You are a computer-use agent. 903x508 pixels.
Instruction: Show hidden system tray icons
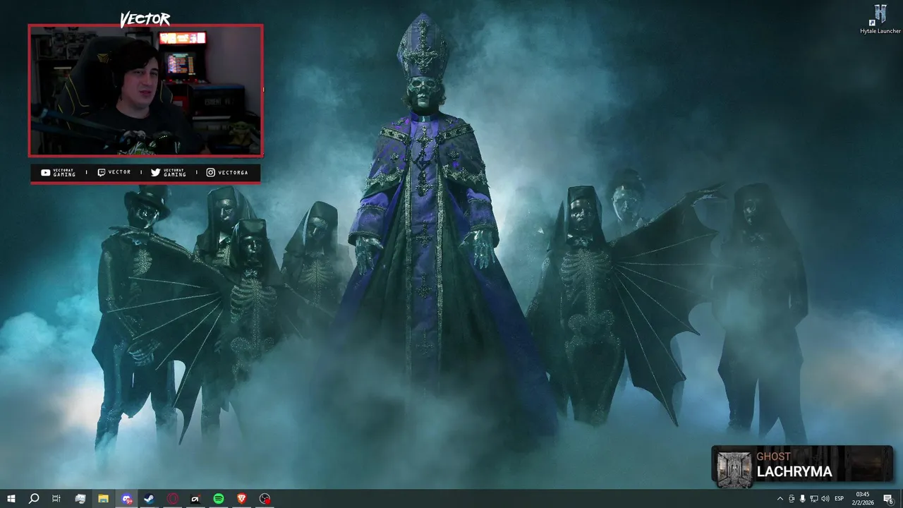pyautogui.click(x=780, y=499)
